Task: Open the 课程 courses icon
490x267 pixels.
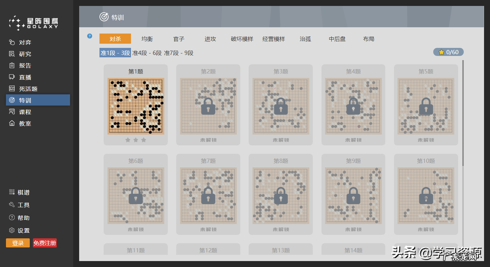Action: (x=12, y=112)
